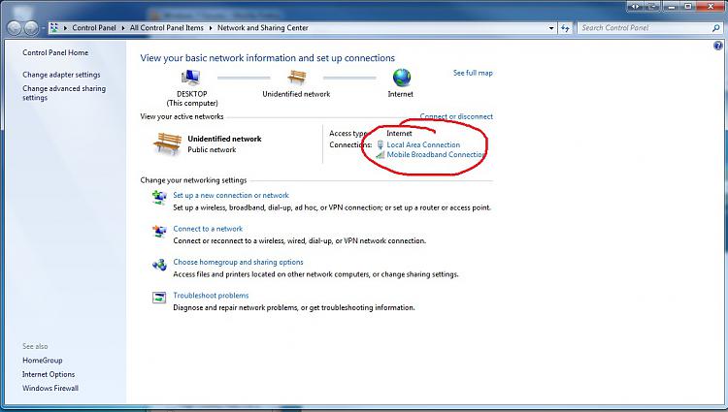Click the Control Panel icon in address bar
The width and height of the screenshot is (728, 412).
tap(54, 28)
